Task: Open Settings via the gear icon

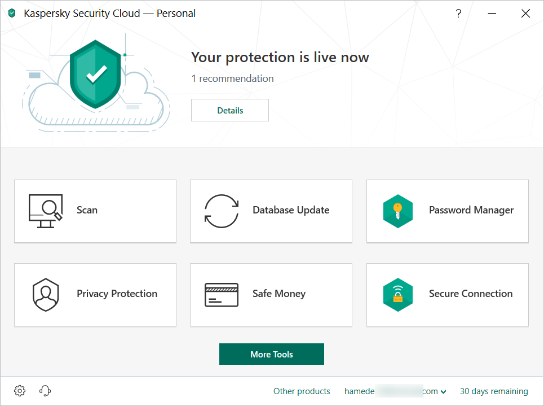Action: (20, 391)
